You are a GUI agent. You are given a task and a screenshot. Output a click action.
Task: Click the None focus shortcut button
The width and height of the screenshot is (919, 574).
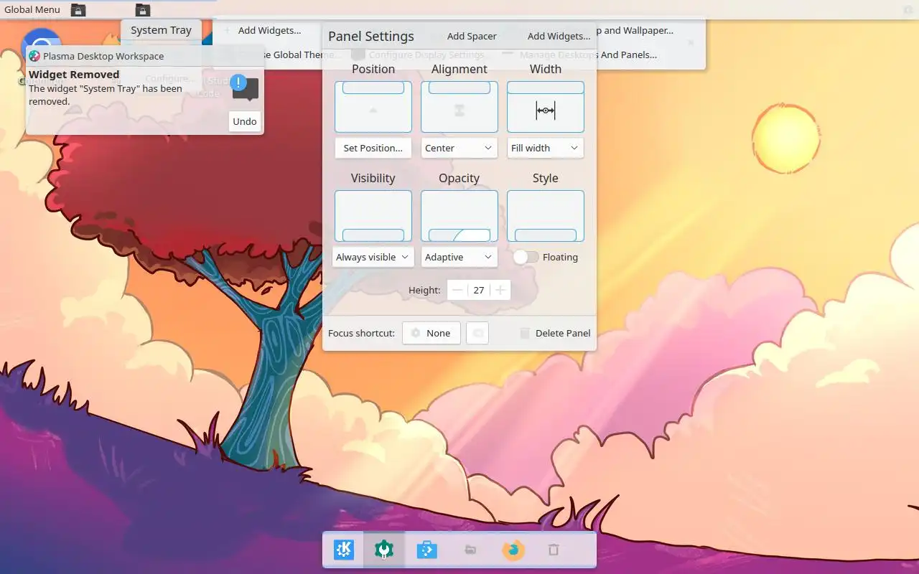pos(431,333)
